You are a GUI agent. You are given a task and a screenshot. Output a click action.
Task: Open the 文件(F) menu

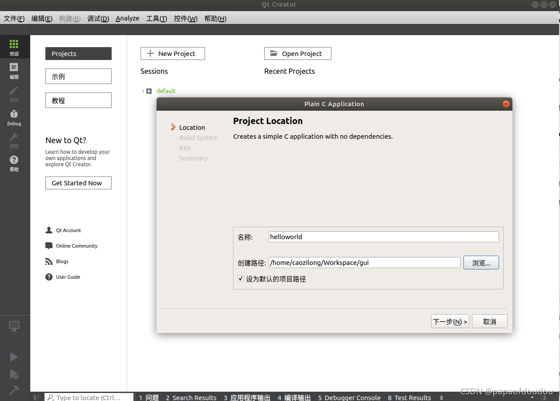pos(14,19)
